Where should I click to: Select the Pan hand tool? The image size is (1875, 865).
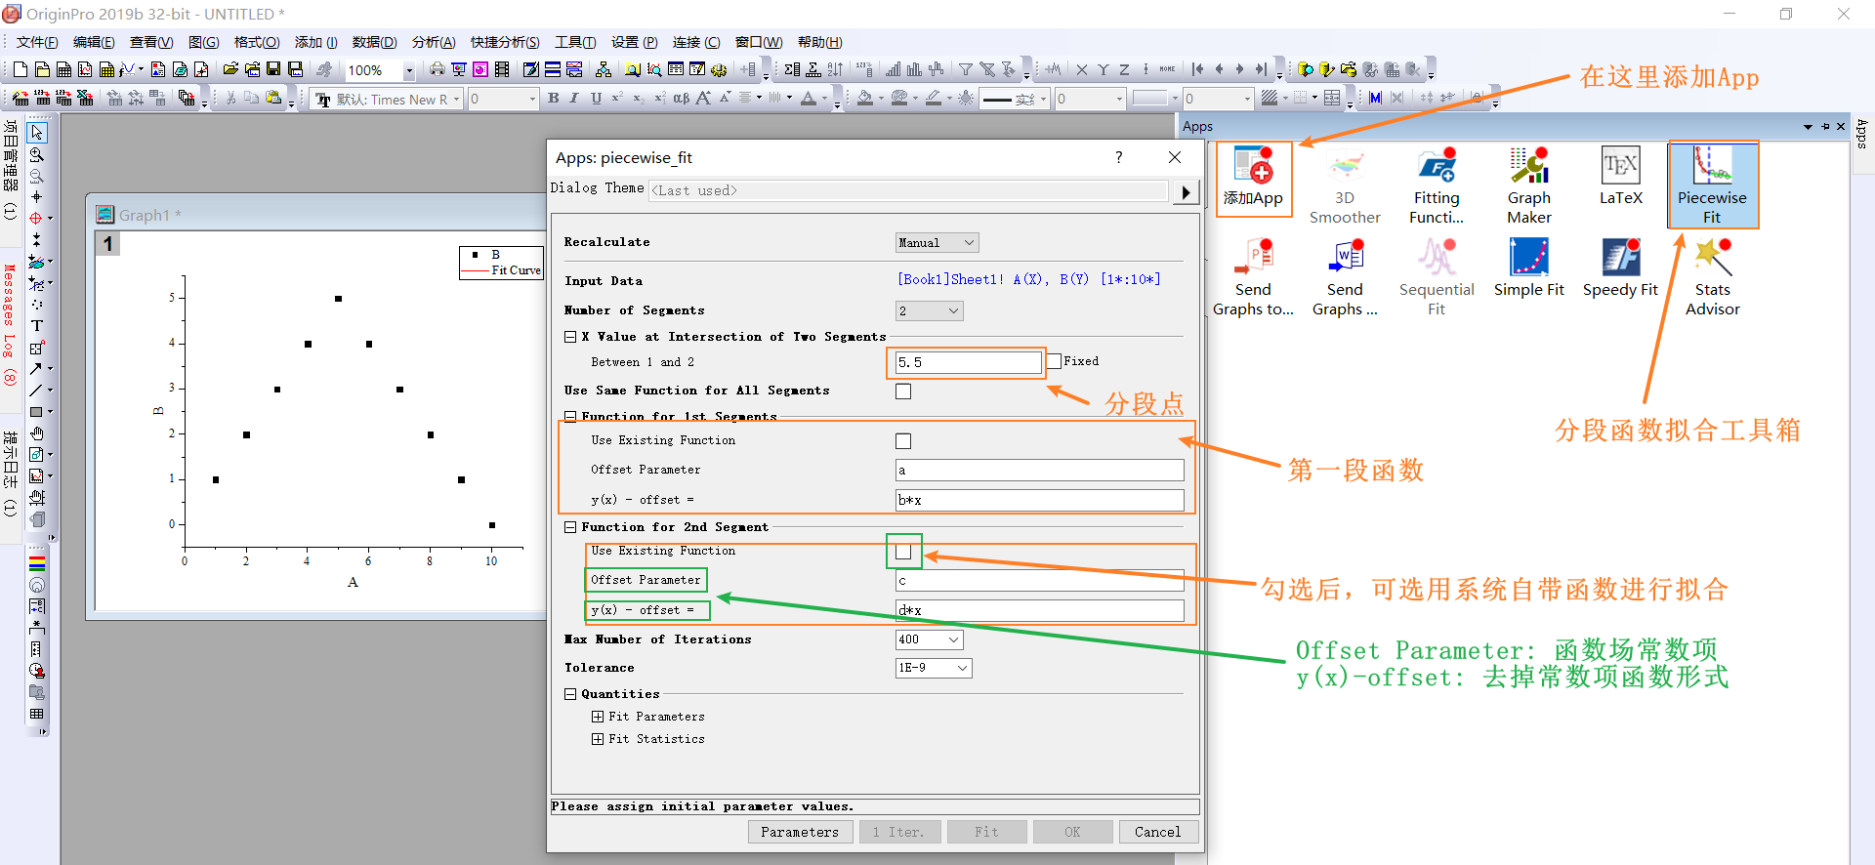37,433
